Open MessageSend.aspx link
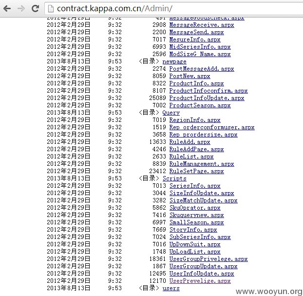The height and width of the screenshot is (296, 303). click(x=196, y=32)
